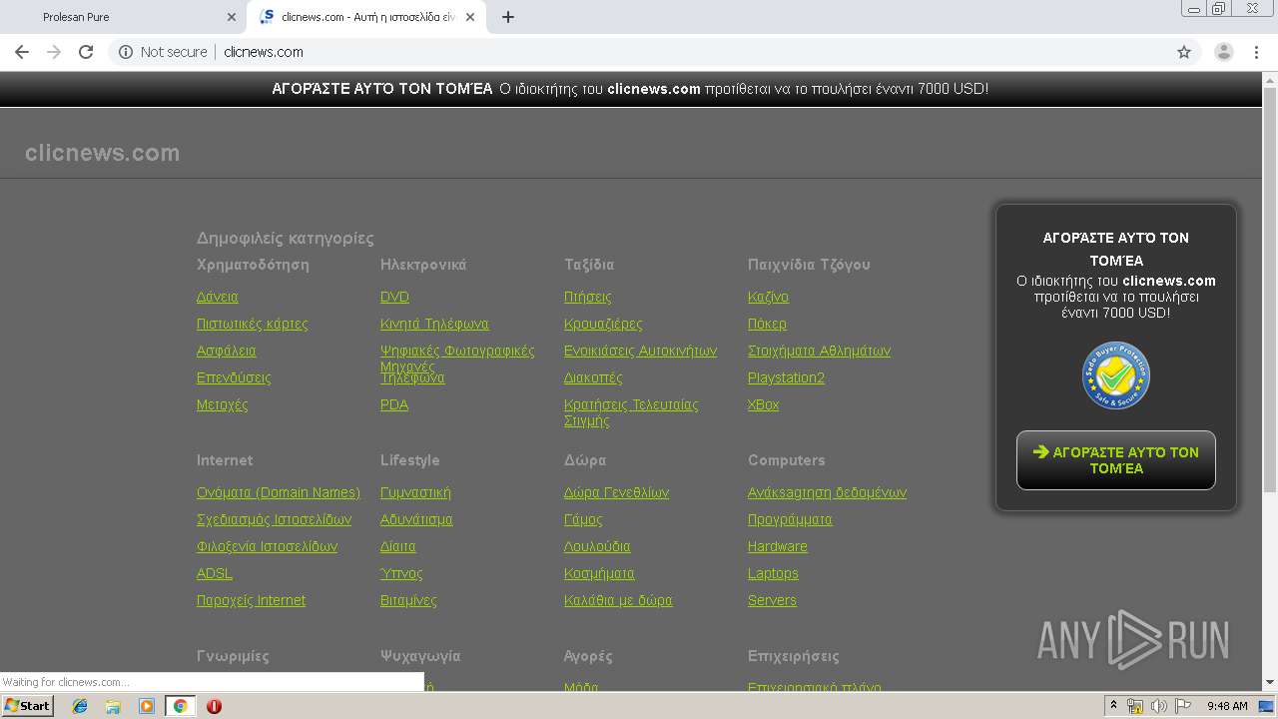Click the top banner ΑΓΟΡΆΣΤΕ ΑΥΤΌ ΤΟΝ ΤΟΜΈΑ text

tap(382, 89)
